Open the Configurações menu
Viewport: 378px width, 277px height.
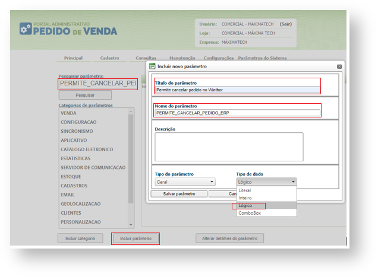coord(219,58)
